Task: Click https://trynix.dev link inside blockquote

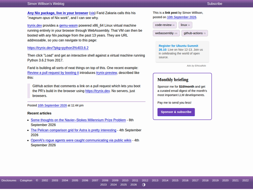Action: (x=97, y=91)
